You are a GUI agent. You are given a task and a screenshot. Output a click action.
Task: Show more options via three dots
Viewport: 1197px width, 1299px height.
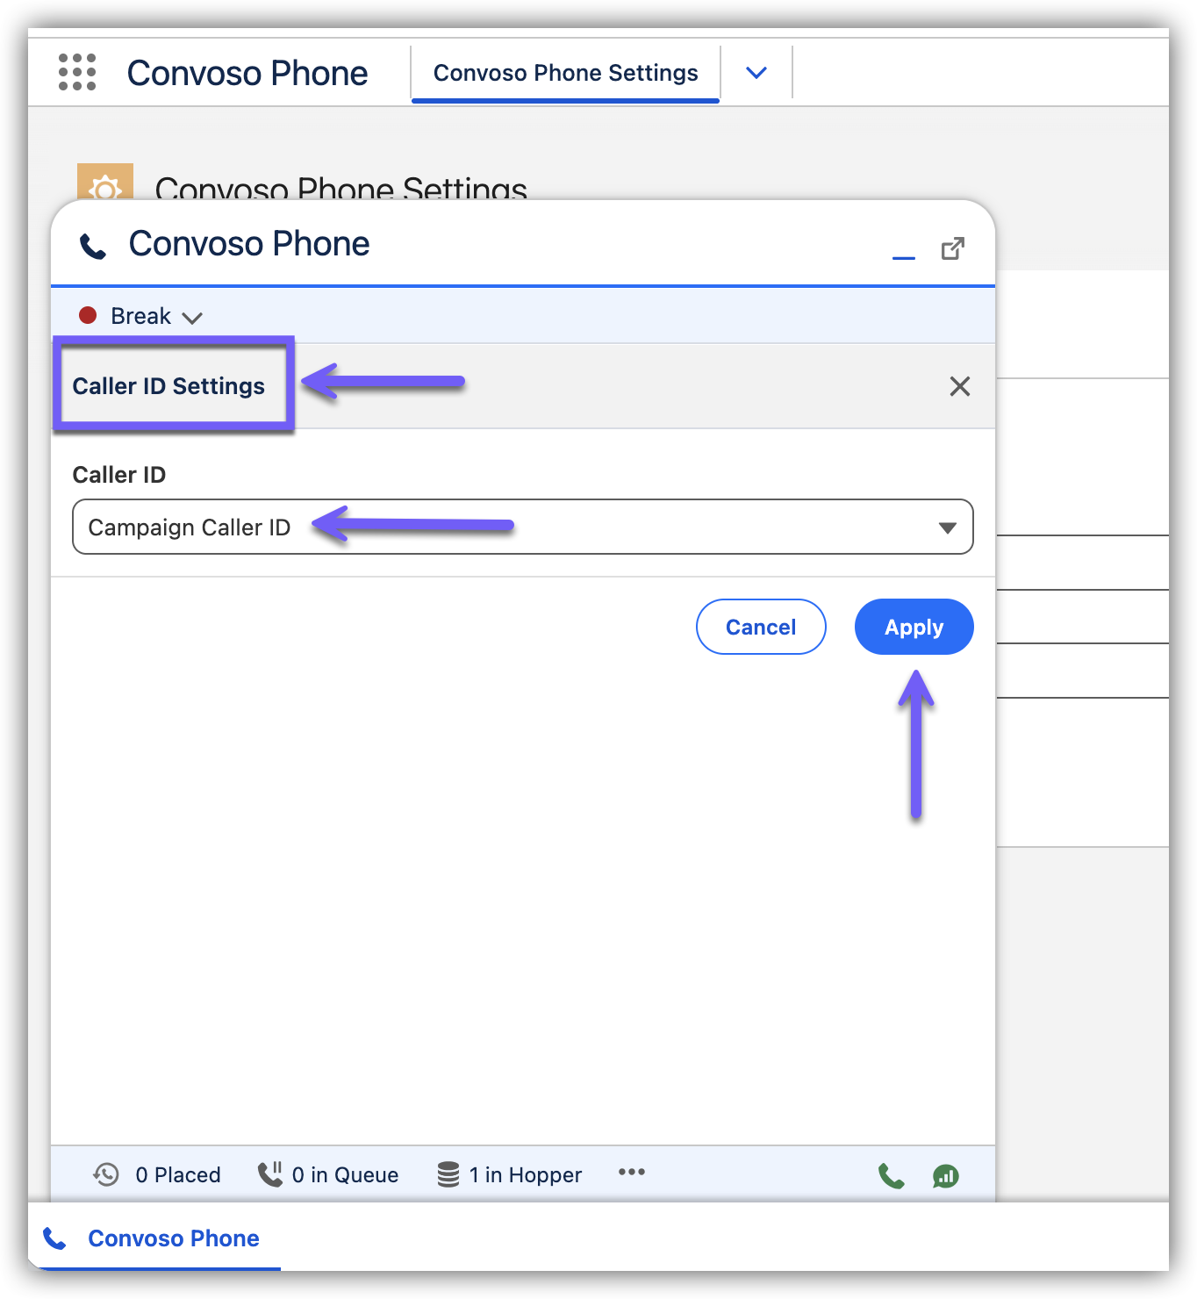[631, 1173]
